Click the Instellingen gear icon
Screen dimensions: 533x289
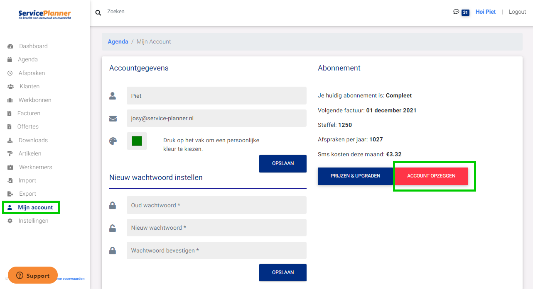(x=10, y=221)
